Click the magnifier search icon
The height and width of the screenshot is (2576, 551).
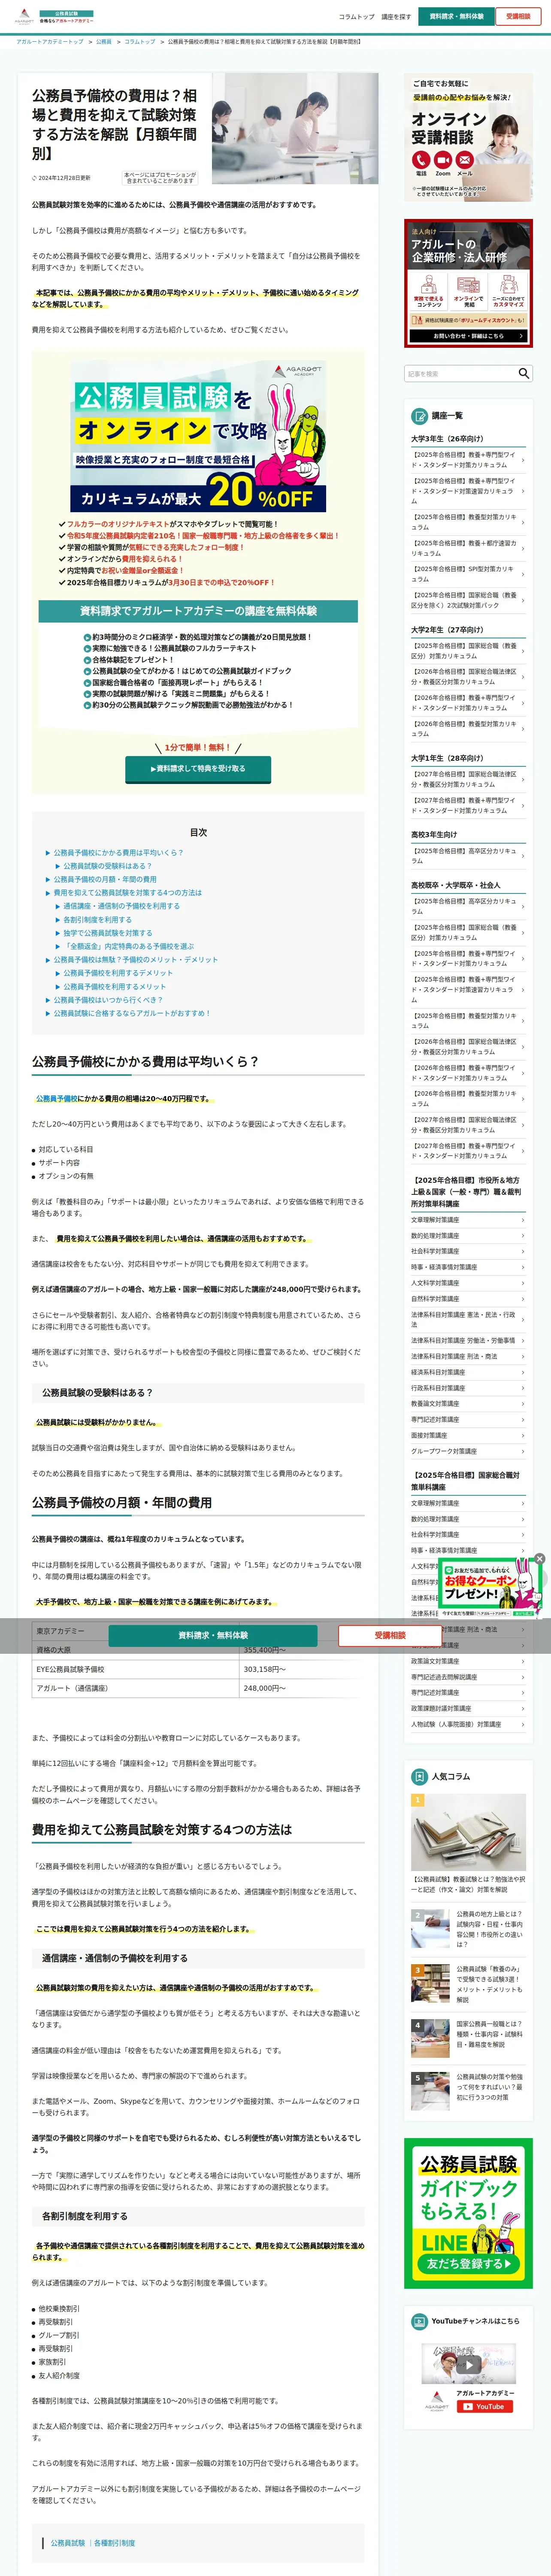[523, 373]
